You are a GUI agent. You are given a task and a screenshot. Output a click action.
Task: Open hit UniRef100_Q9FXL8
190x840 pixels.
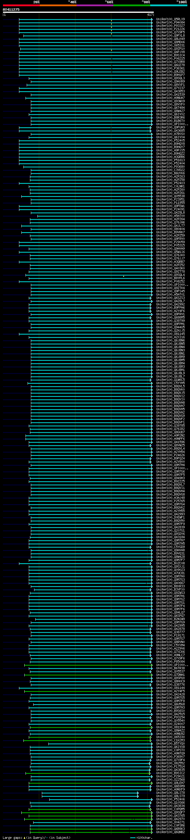[170, 35]
